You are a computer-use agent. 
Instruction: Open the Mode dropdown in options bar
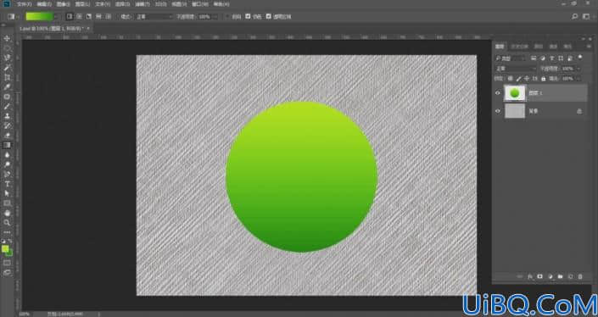point(154,17)
